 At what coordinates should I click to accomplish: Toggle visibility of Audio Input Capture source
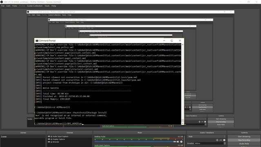pos(49,136)
